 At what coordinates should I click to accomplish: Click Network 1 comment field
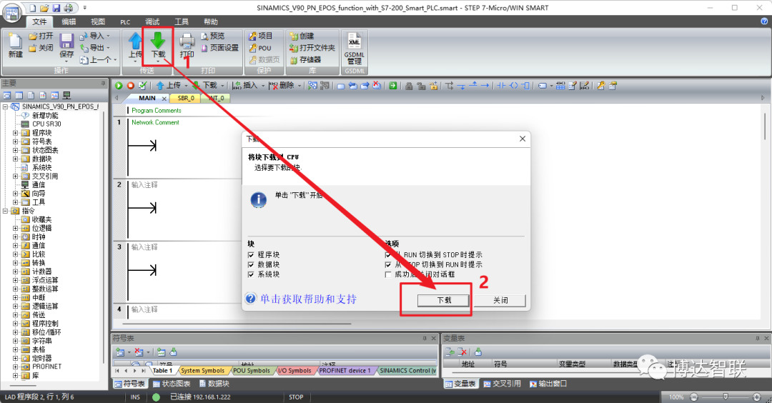pyautogui.click(x=155, y=122)
